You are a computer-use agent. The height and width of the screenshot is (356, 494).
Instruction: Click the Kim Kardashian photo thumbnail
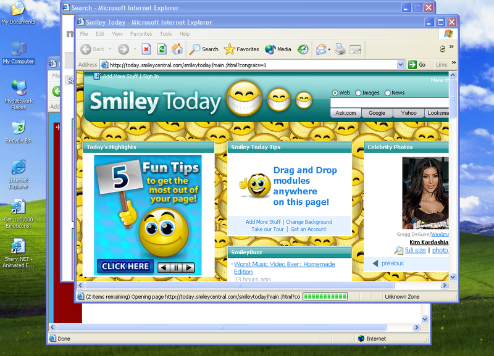425,193
